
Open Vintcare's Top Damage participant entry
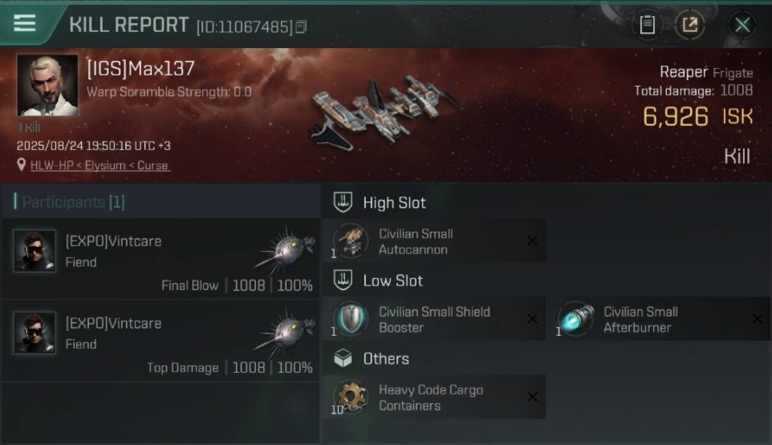[160, 341]
